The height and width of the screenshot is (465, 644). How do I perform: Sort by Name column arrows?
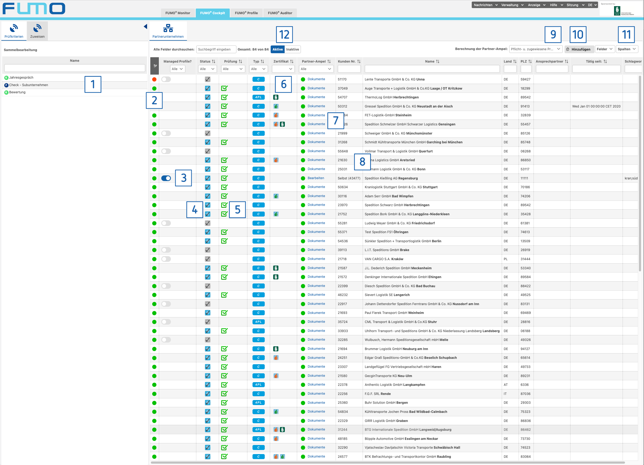point(438,61)
